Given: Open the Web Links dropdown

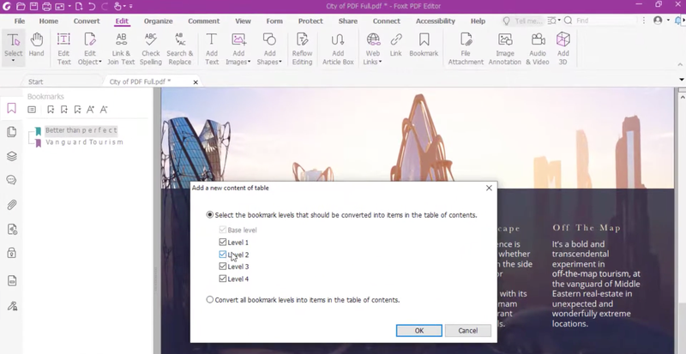Looking at the screenshot, I should 380,62.
